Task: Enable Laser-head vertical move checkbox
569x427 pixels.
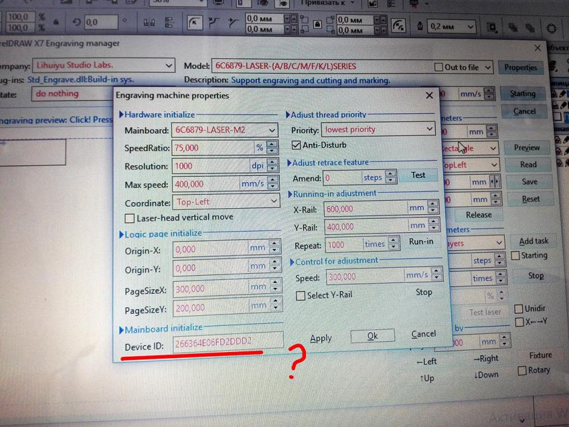Action: (130, 218)
